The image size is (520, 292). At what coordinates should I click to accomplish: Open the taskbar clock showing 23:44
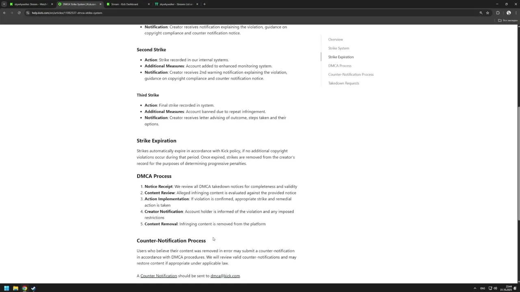(x=507, y=288)
